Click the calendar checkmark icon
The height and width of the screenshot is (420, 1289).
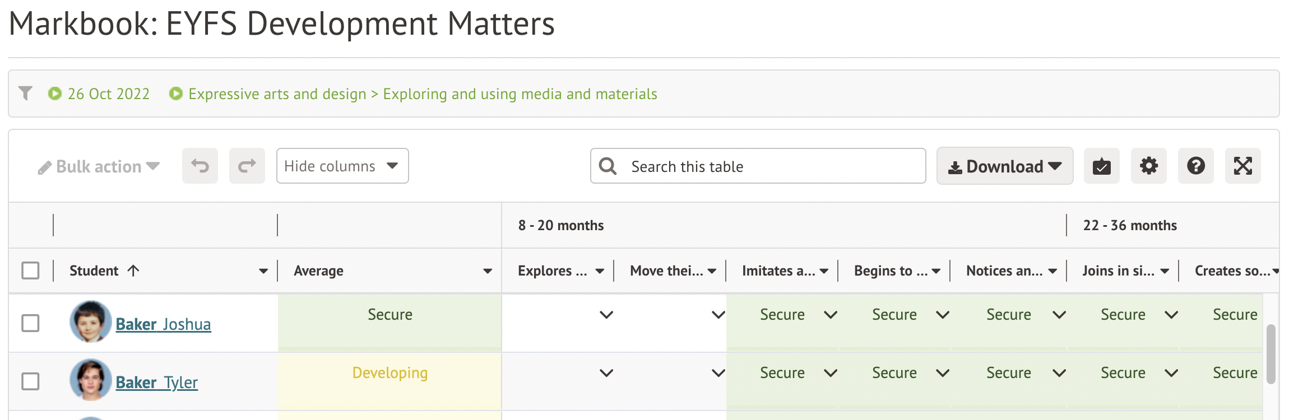[1101, 166]
